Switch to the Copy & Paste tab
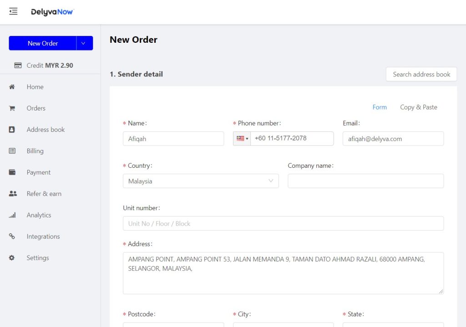 pyautogui.click(x=418, y=107)
